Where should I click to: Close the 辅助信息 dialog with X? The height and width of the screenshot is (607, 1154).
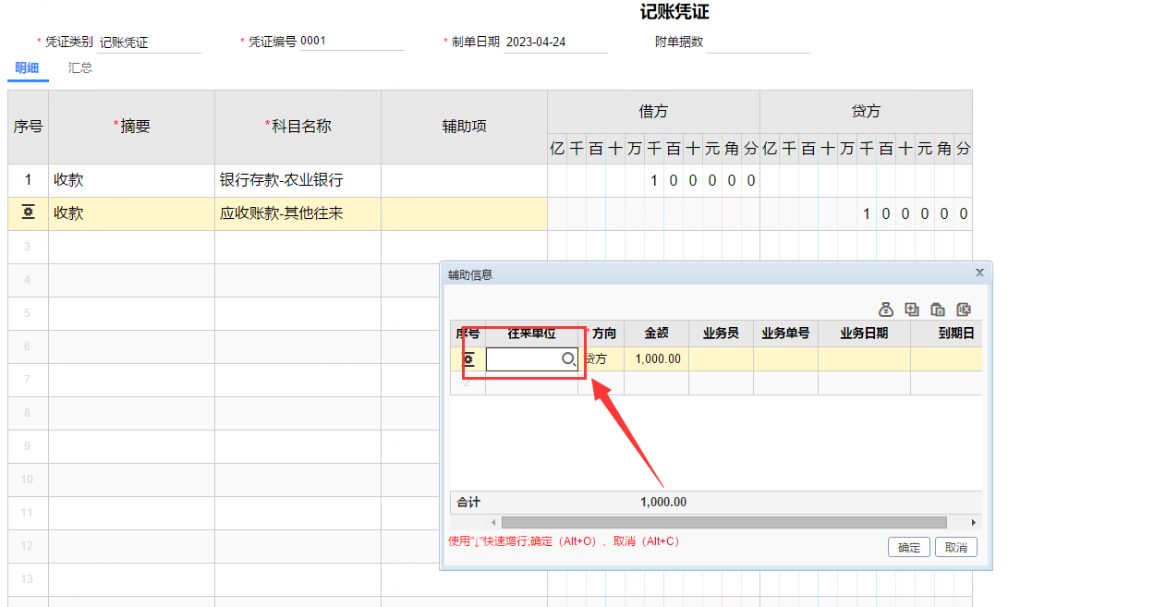[x=979, y=273]
